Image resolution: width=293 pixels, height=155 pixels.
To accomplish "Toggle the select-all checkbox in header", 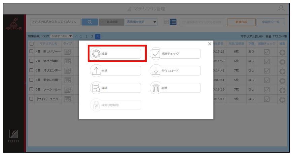I will (31, 43).
